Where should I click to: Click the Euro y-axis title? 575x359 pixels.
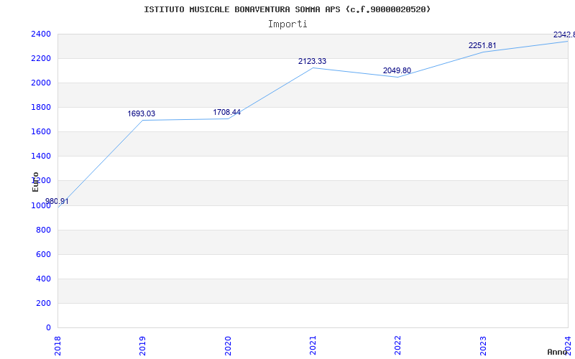click(35, 182)
